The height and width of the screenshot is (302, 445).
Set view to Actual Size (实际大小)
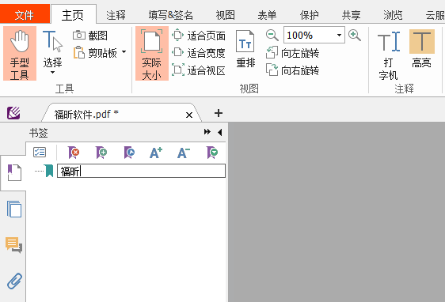(x=152, y=54)
